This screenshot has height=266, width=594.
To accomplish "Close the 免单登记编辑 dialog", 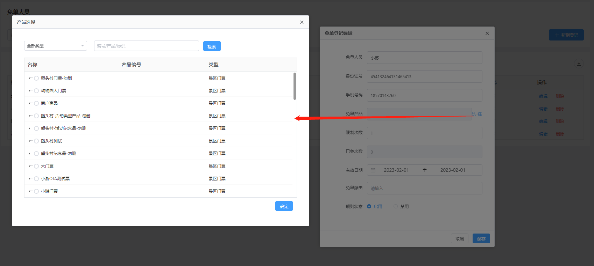I will 487,34.
